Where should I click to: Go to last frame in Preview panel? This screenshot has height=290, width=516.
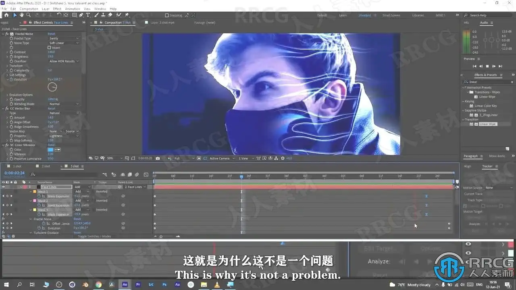point(500,66)
